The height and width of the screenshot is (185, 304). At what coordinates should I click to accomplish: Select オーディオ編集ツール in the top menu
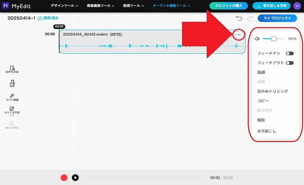169,6
